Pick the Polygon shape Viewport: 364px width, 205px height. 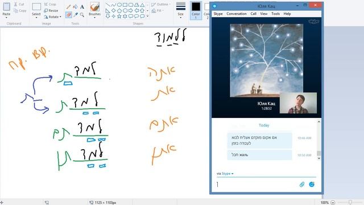[x=136, y=5]
